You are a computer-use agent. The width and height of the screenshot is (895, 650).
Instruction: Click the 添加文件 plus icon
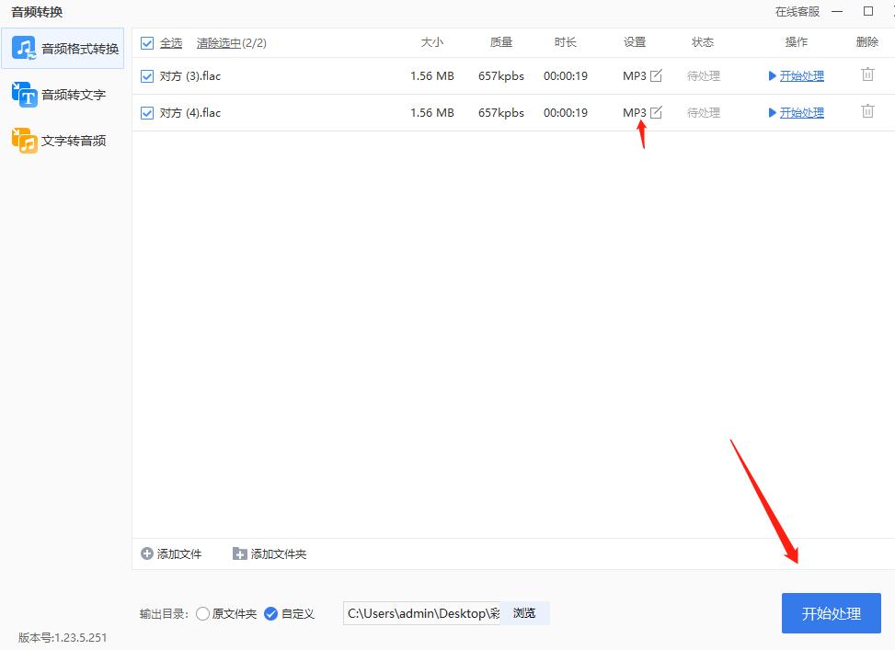[x=145, y=553]
